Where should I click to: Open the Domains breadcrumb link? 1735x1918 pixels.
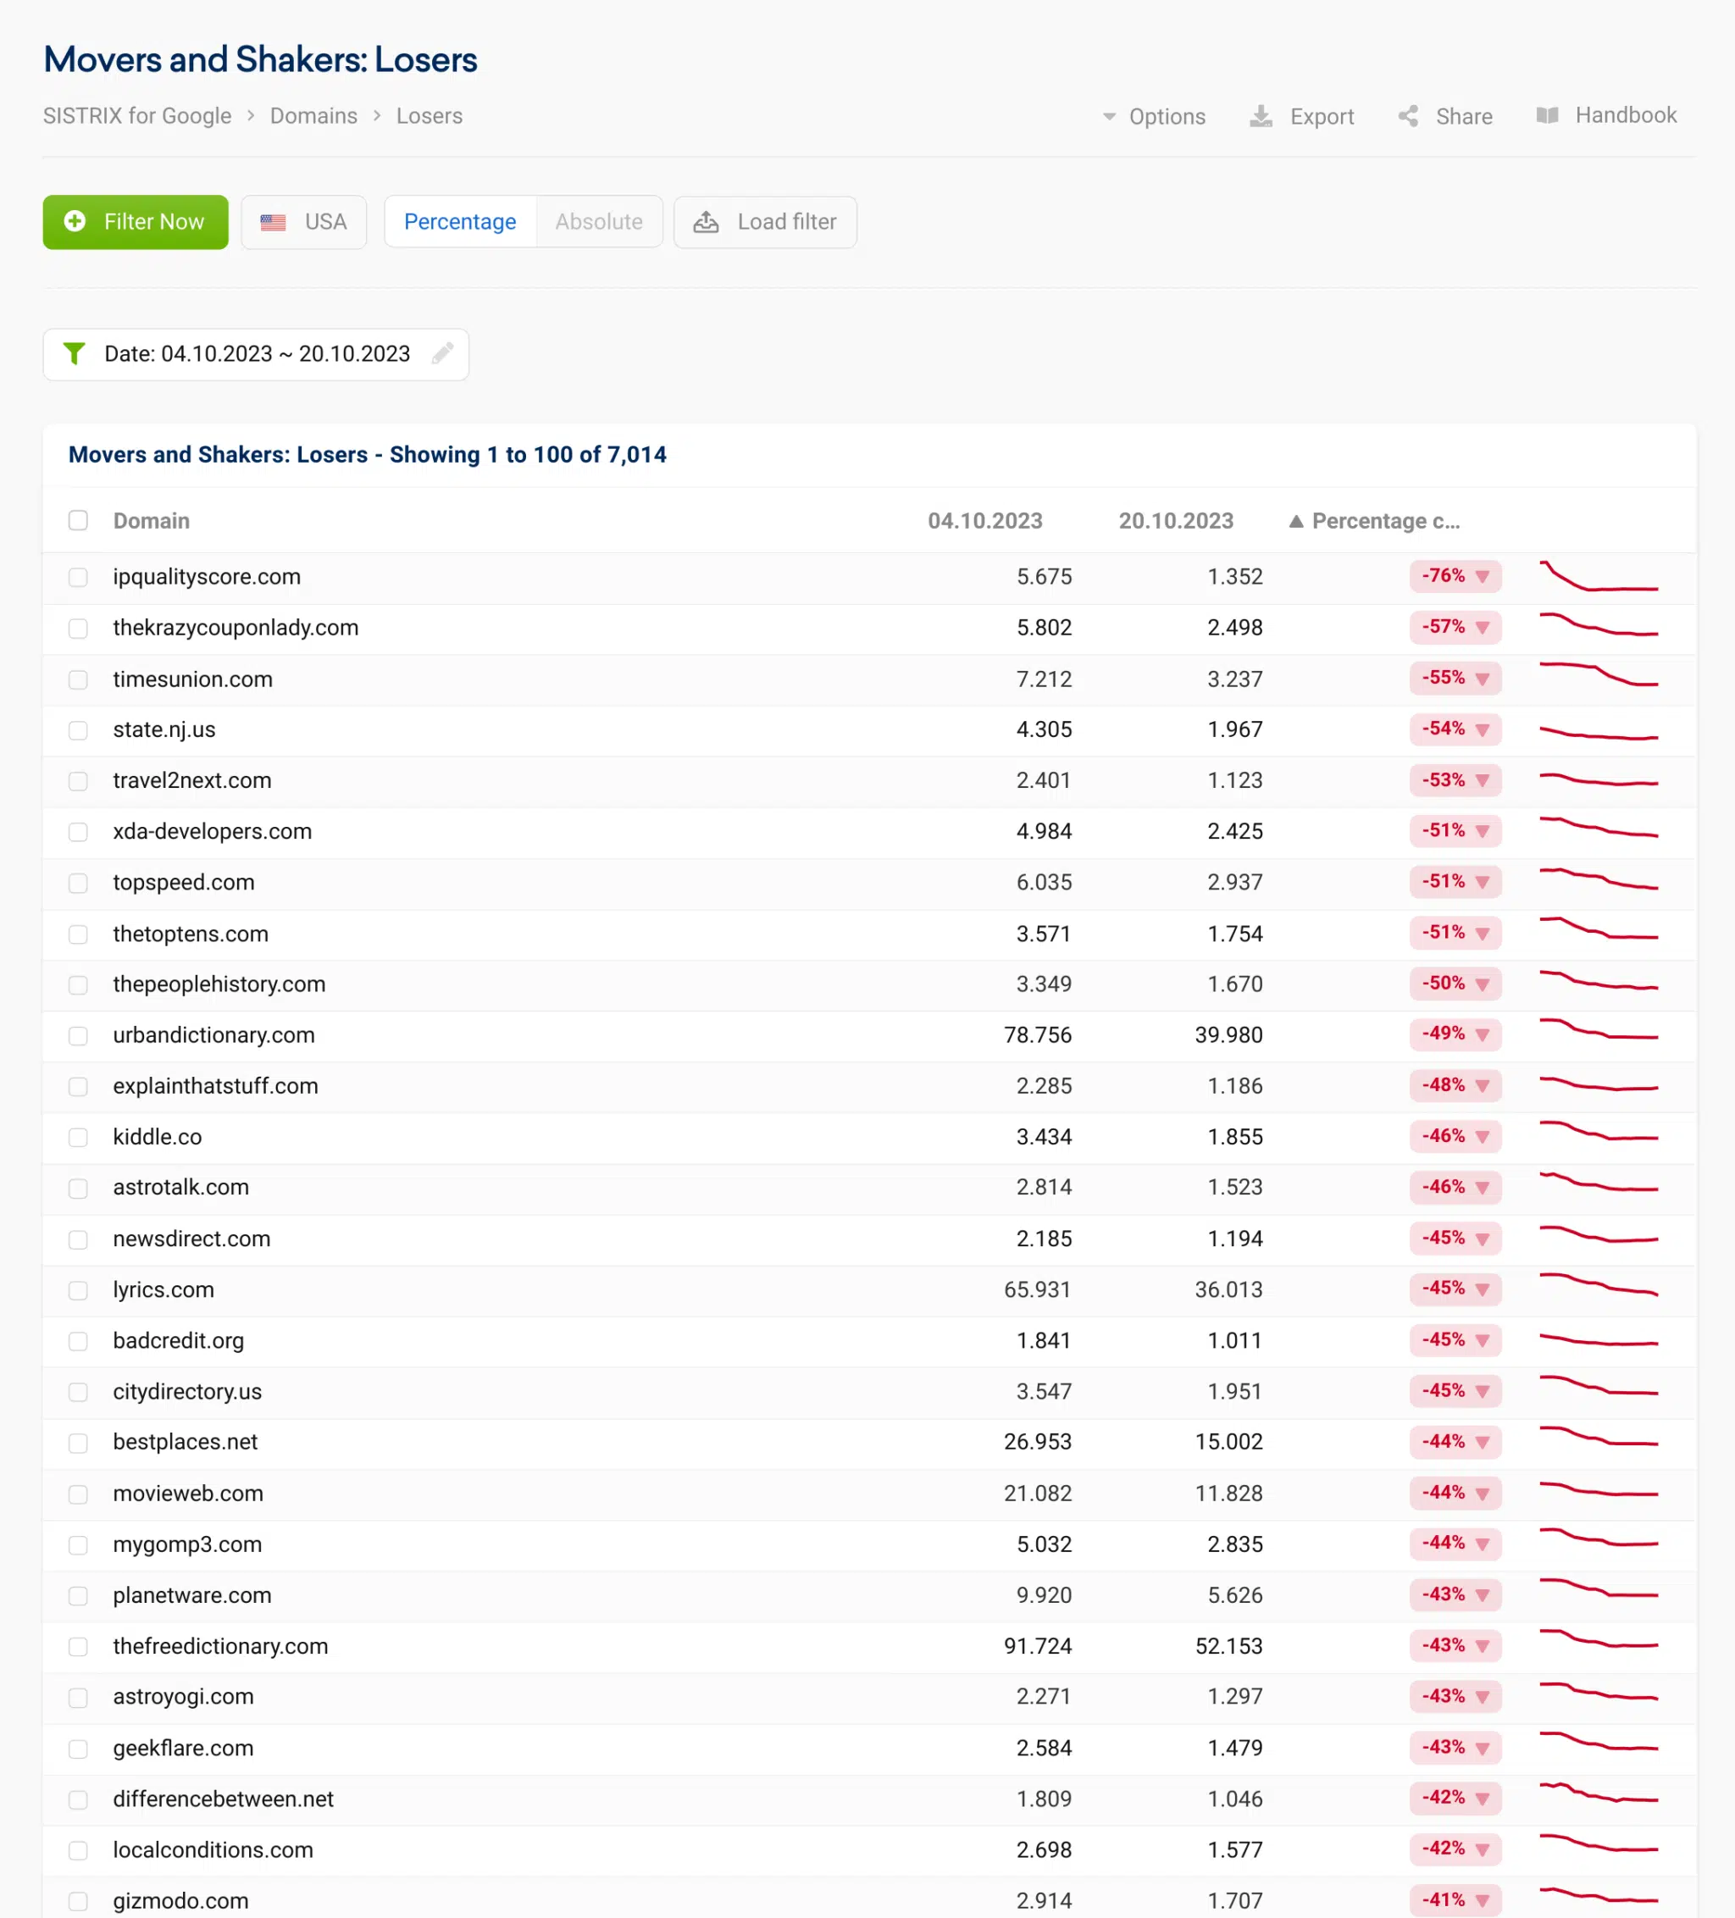tap(314, 116)
